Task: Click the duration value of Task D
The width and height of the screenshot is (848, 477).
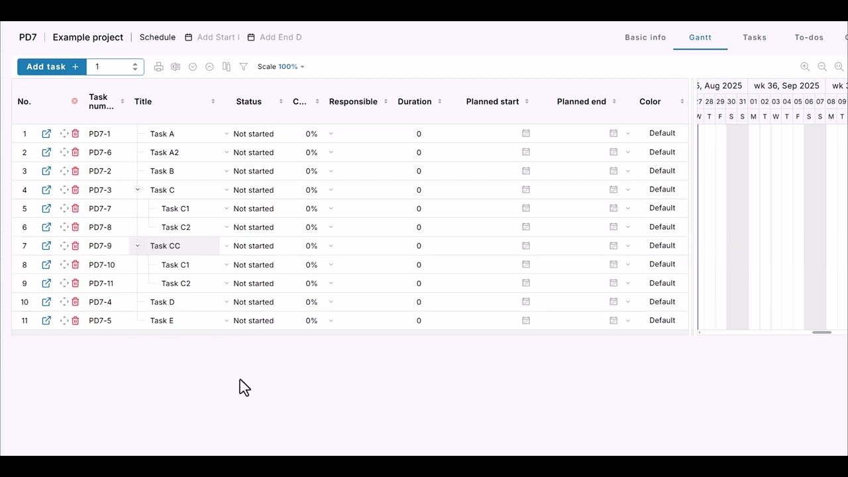Action: 419,302
